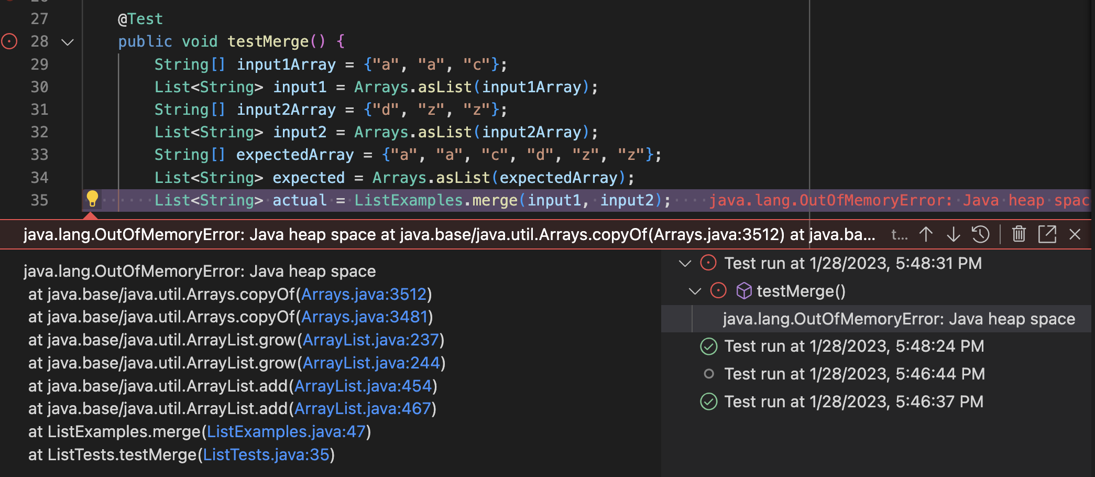1095x477 pixels.
Task: Click the peek view error title text
Action: pos(449,234)
